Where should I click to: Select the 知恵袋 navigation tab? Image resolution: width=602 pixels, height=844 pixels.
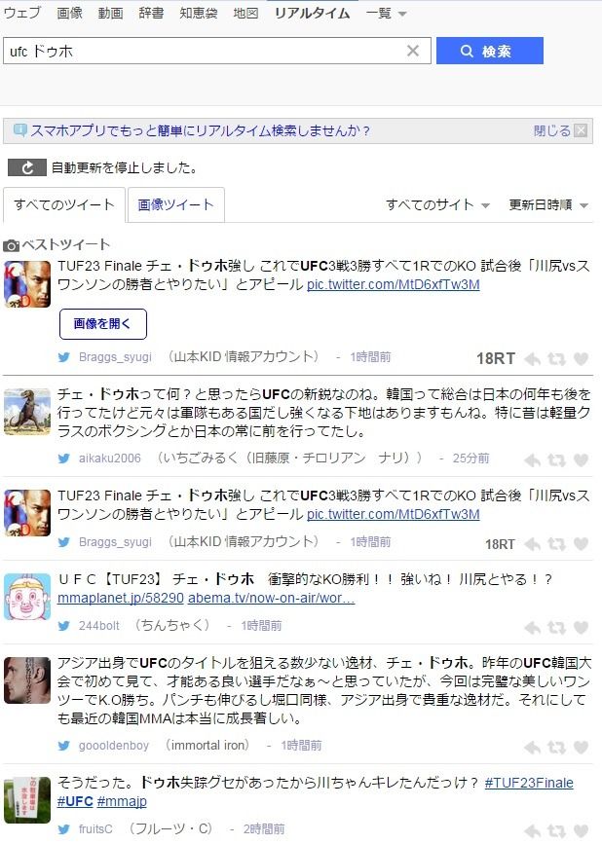click(x=199, y=13)
